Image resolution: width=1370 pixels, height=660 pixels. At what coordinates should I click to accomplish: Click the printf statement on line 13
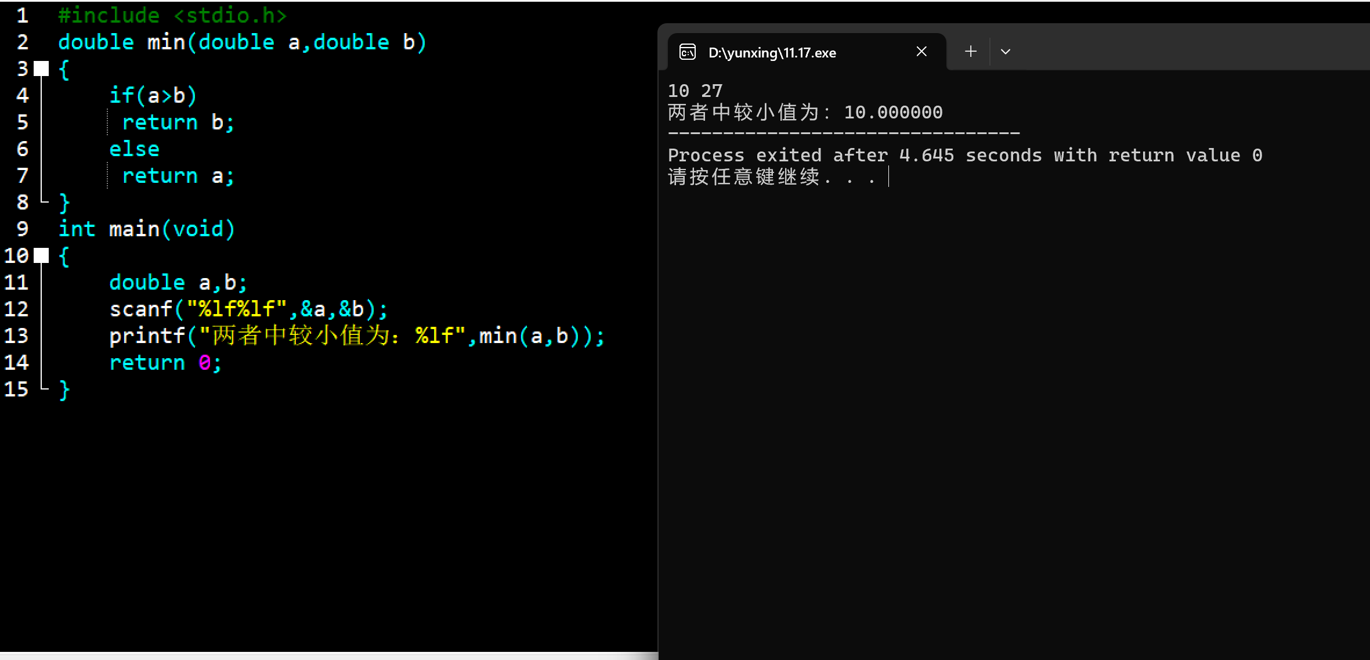coord(356,336)
